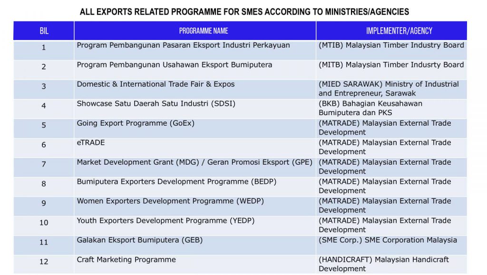Click (BKB) Bahagian Keusahawan Bumiputera dan PKS
This screenshot has height=275, width=487.
tap(392, 109)
